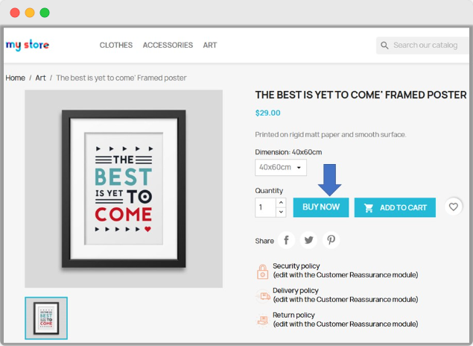This screenshot has height=346, width=473.
Task: Click the Return policy icon
Action: pos(262,320)
